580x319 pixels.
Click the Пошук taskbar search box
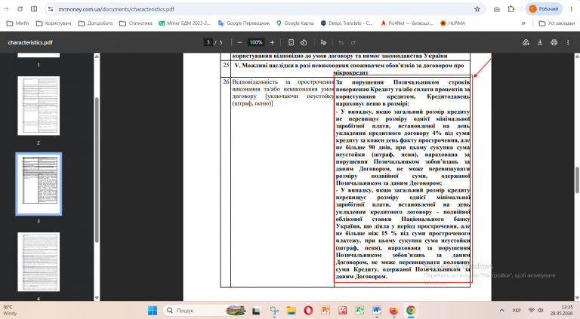[205, 311]
